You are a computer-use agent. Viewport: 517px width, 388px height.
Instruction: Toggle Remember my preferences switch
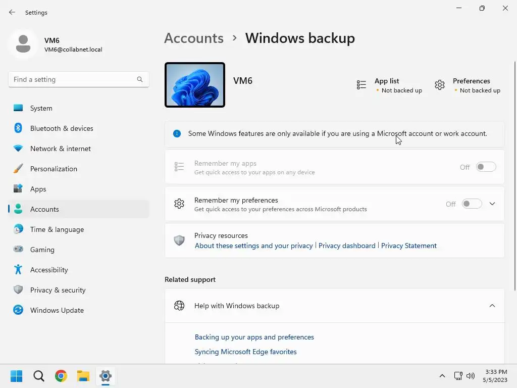pyautogui.click(x=472, y=204)
